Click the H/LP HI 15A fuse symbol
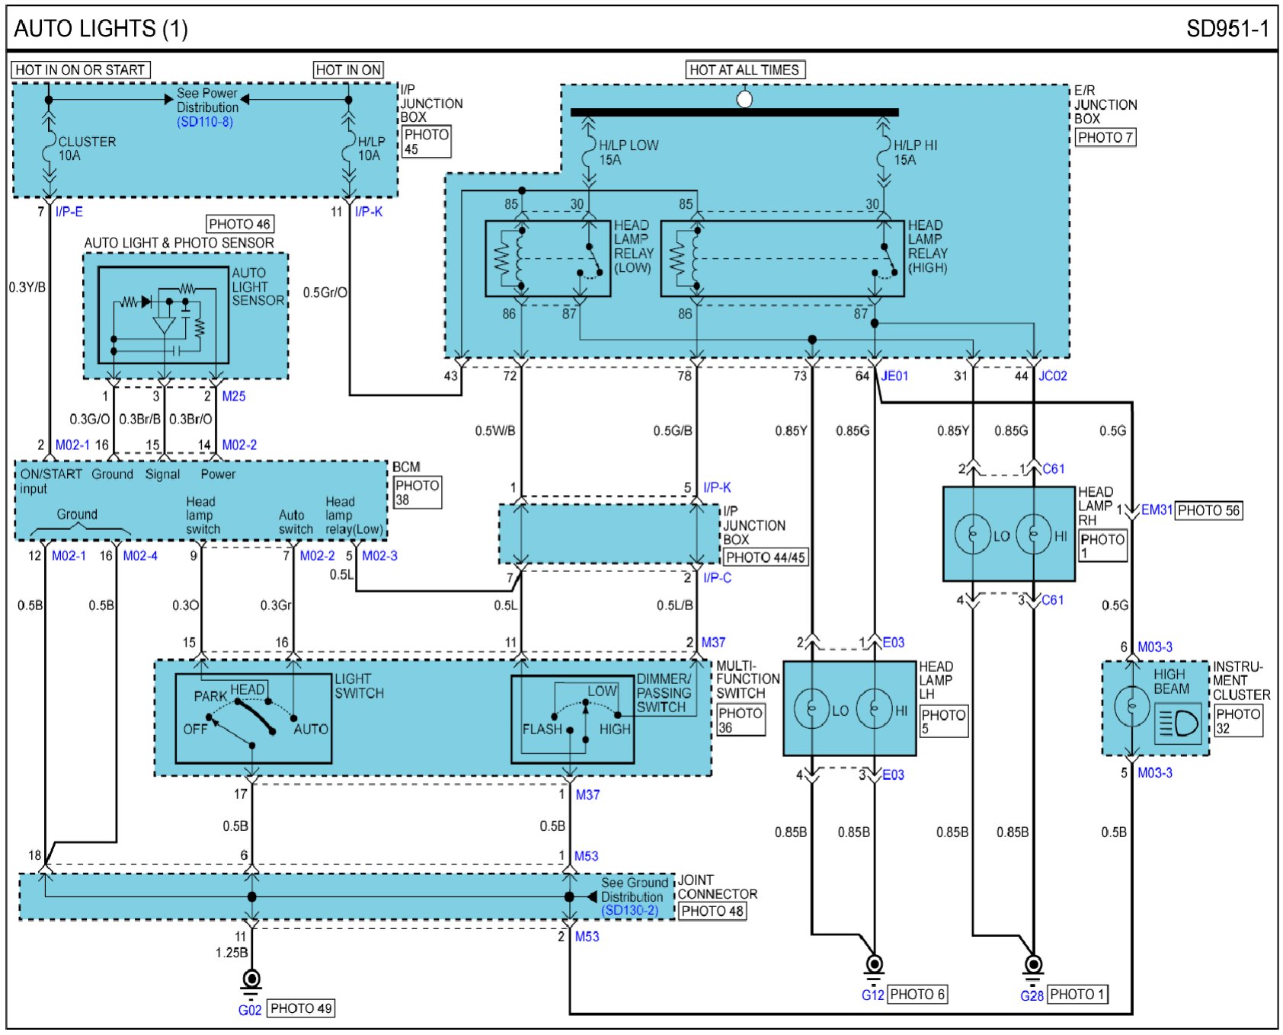The image size is (1283, 1035). (x=884, y=152)
